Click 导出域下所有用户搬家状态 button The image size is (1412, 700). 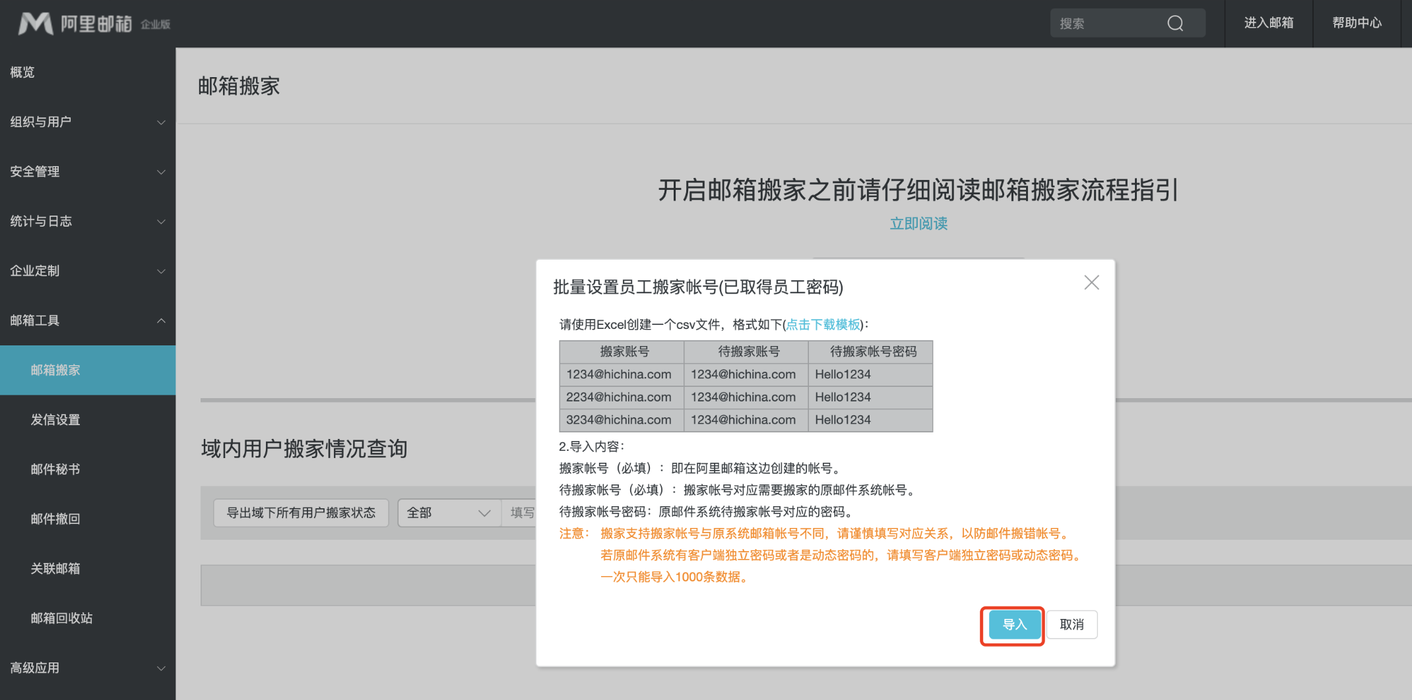[x=301, y=513]
